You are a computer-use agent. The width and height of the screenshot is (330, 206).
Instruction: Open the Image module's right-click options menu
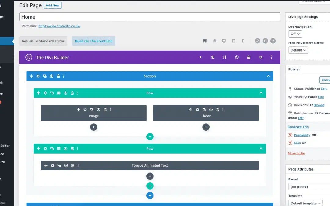(x=110, y=109)
